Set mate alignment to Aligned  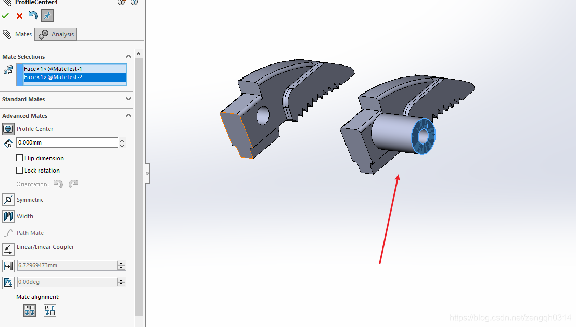(x=30, y=310)
